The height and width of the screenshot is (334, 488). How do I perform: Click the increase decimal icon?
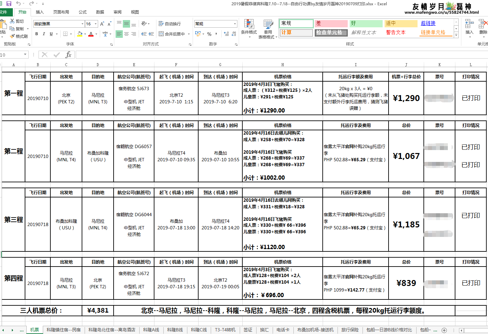point(227,34)
